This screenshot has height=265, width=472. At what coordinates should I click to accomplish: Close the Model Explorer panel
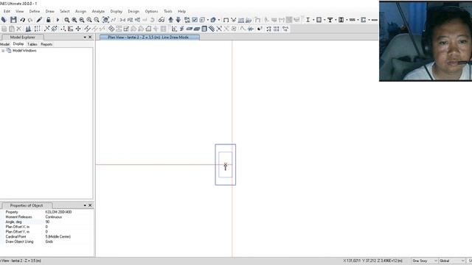(x=90, y=37)
